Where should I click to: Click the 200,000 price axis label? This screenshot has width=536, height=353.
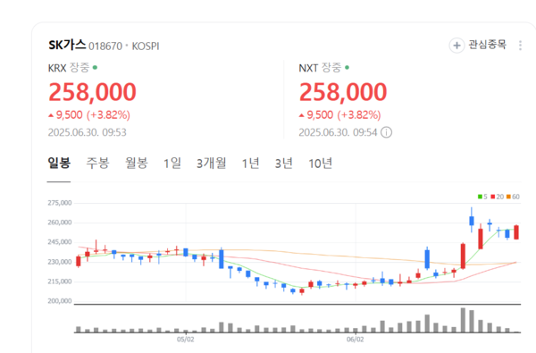coord(60,301)
